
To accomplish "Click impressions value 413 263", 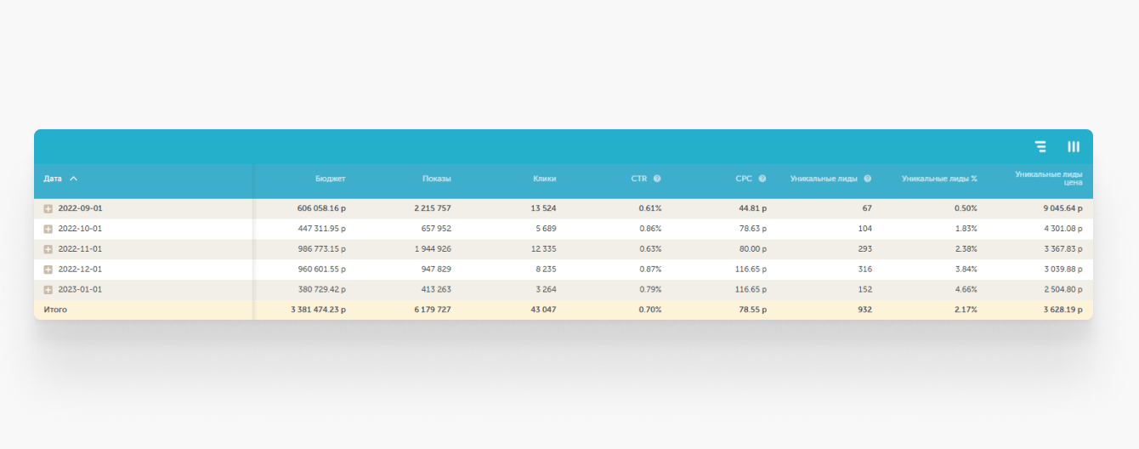I will [436, 290].
